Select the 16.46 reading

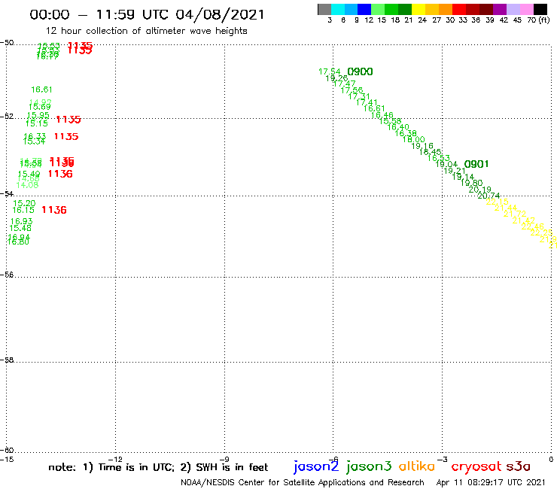(382, 115)
